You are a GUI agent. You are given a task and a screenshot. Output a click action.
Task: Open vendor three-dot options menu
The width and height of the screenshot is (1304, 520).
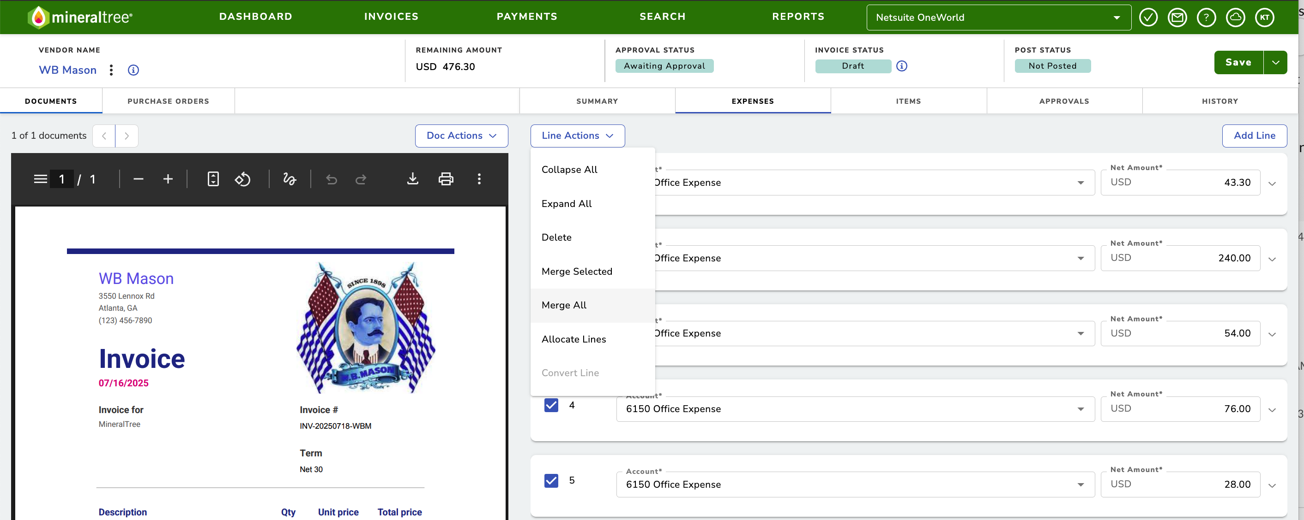(x=111, y=70)
